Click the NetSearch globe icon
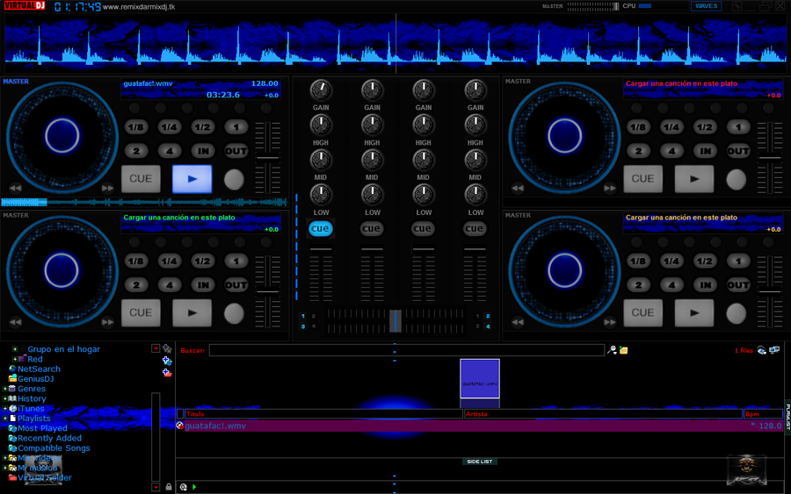The width and height of the screenshot is (791, 494). (12, 369)
